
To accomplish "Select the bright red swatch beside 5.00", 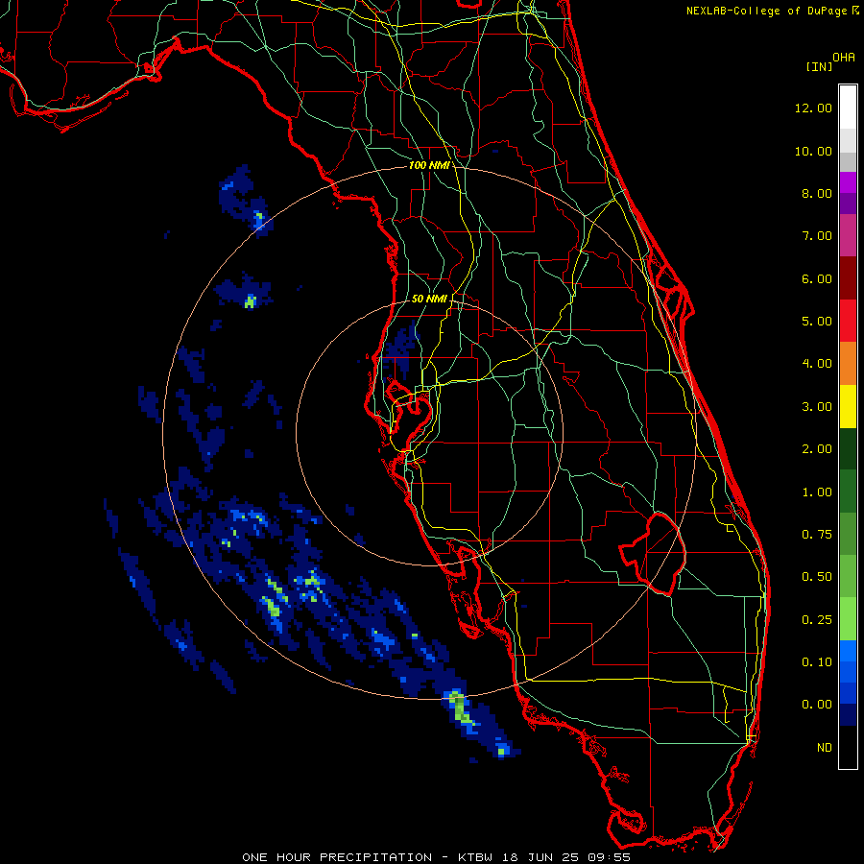I will tap(848, 321).
